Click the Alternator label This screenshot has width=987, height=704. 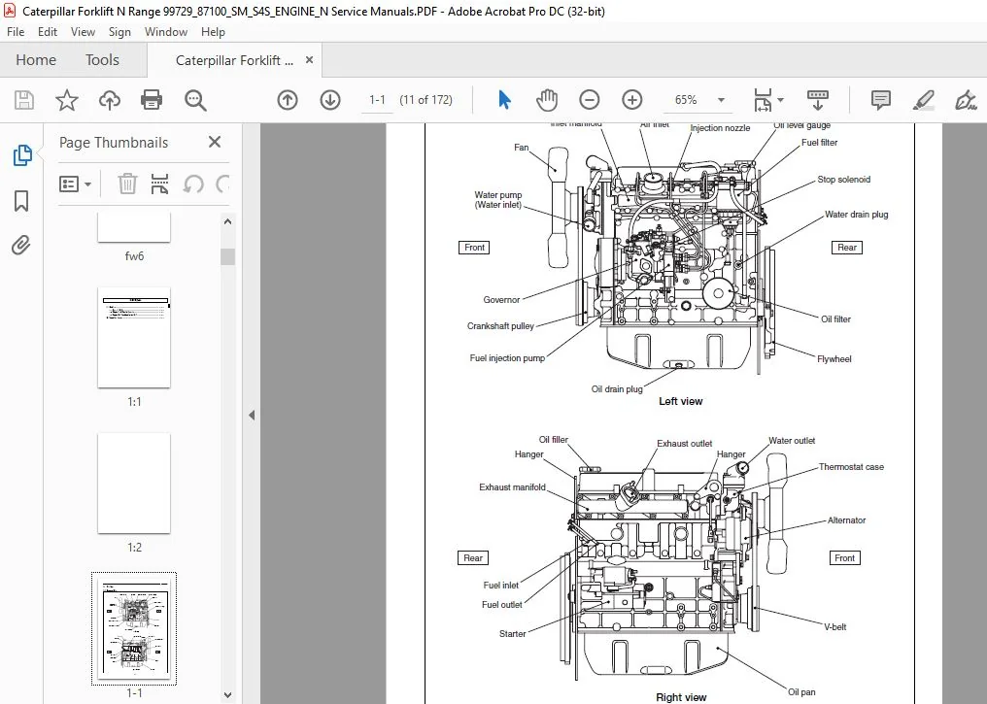(x=847, y=520)
